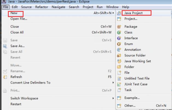
Task: Click the grayed Rename icon
Action: click(x=5, y=71)
